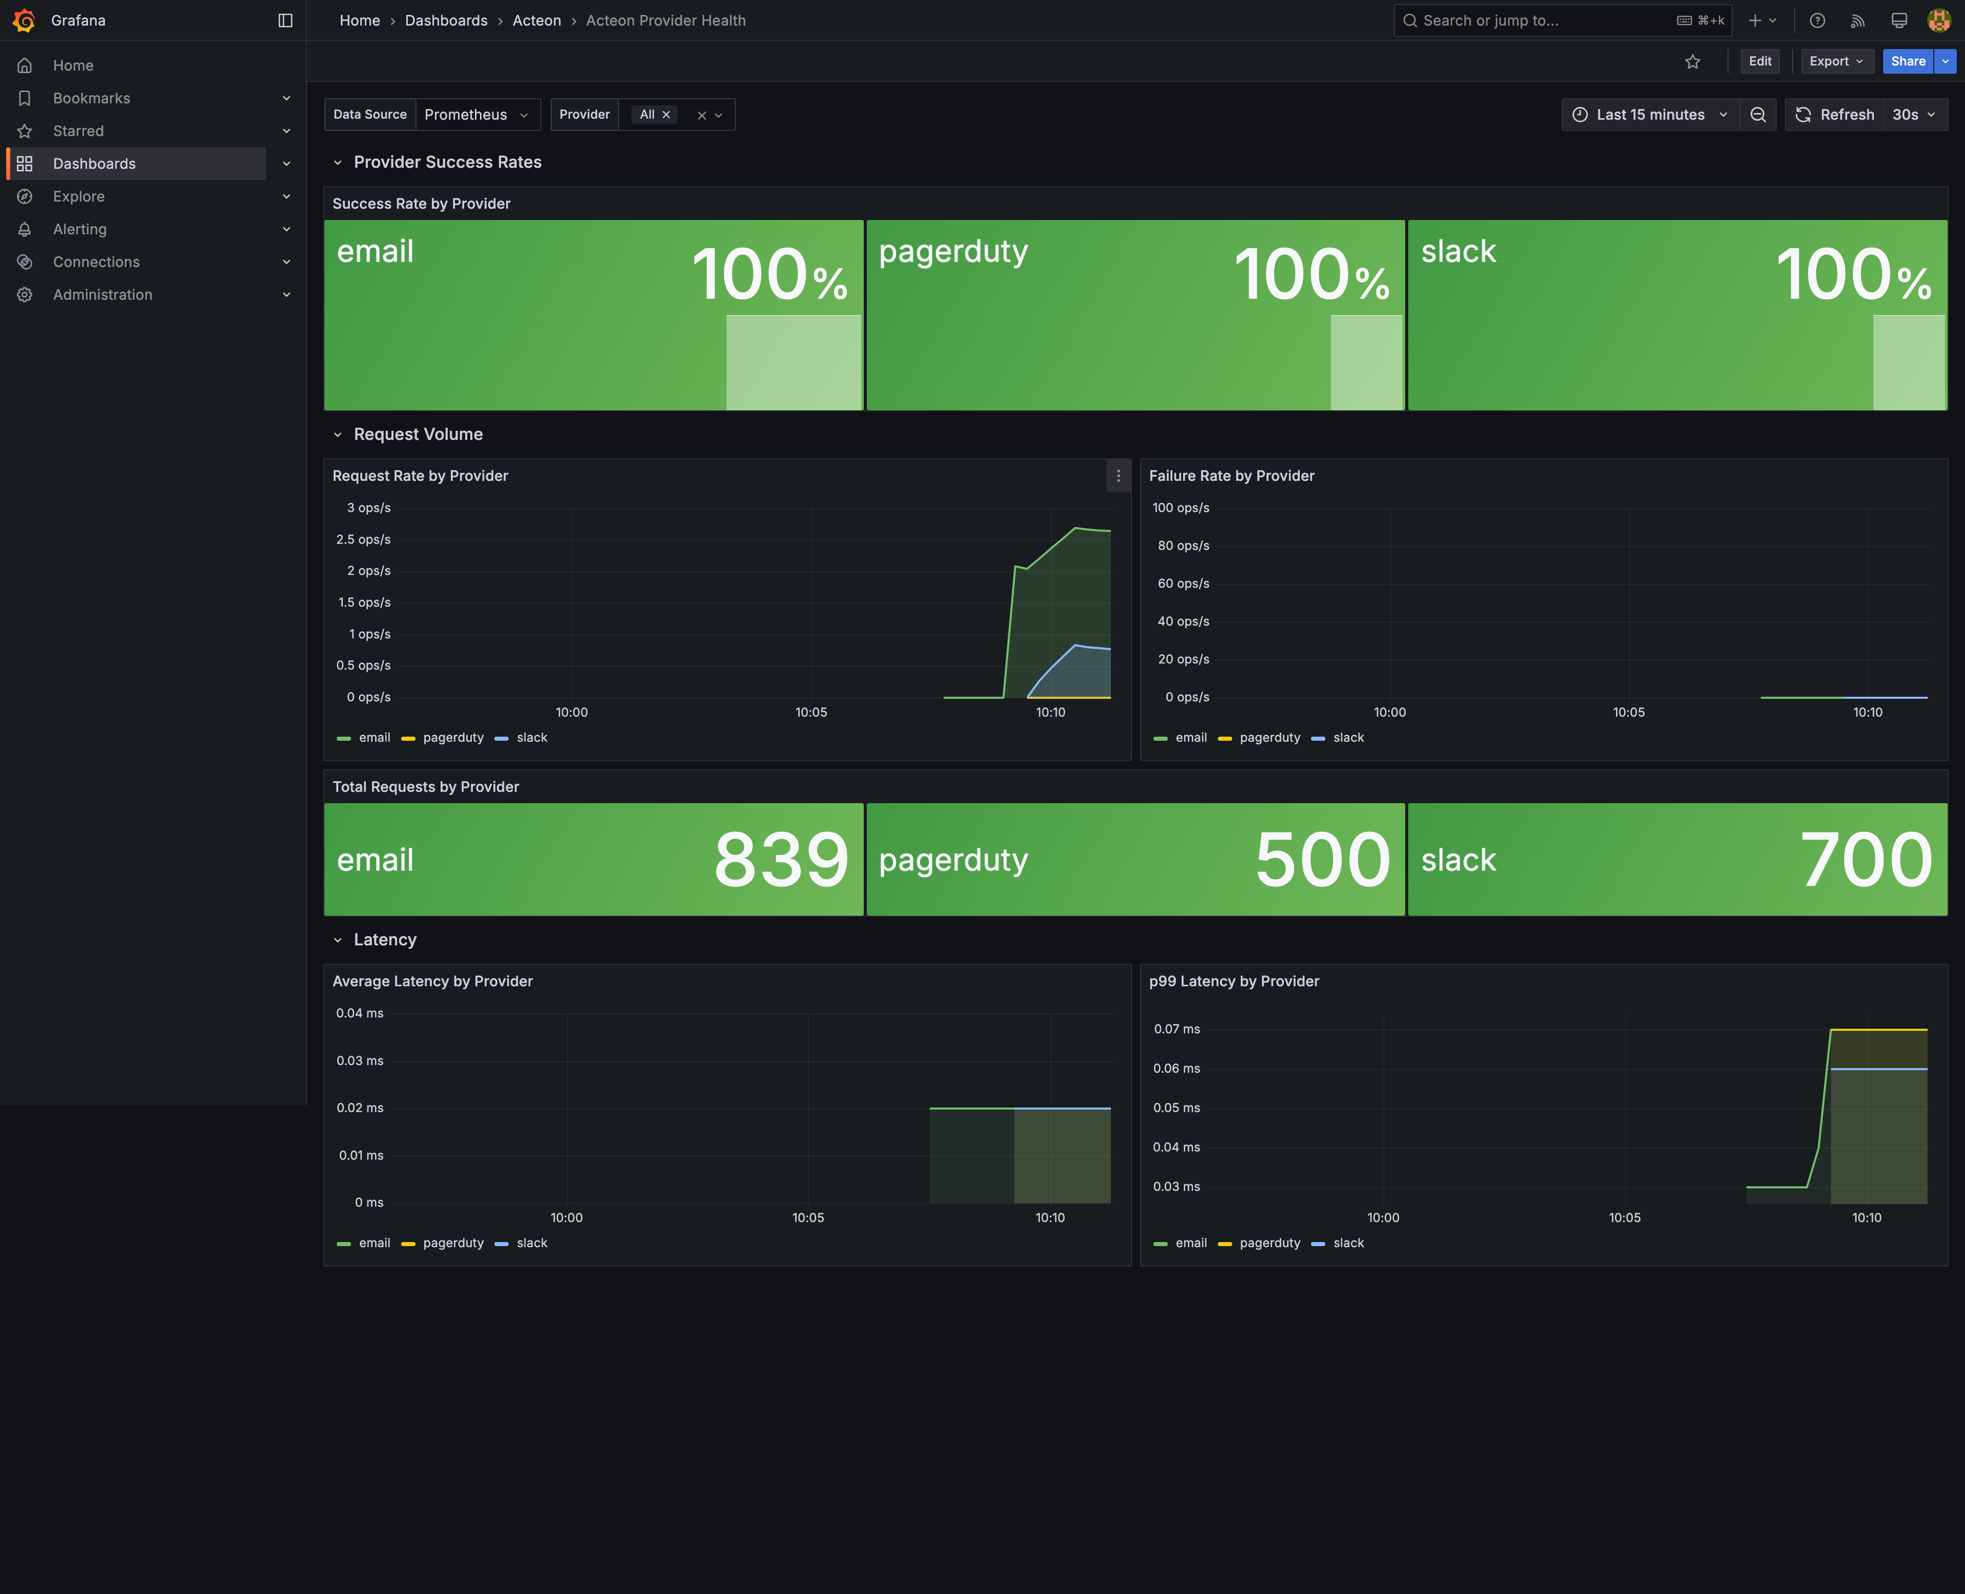Zoom out the time range with the magnifier icon

point(1757,114)
